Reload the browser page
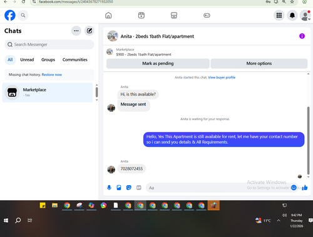Screen dimensions: 313x237 click(x=23, y=2)
